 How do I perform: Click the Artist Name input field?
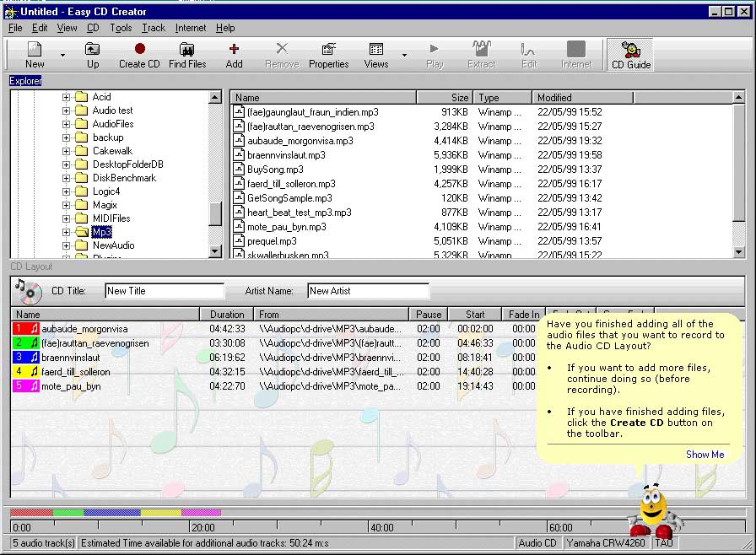click(x=368, y=291)
